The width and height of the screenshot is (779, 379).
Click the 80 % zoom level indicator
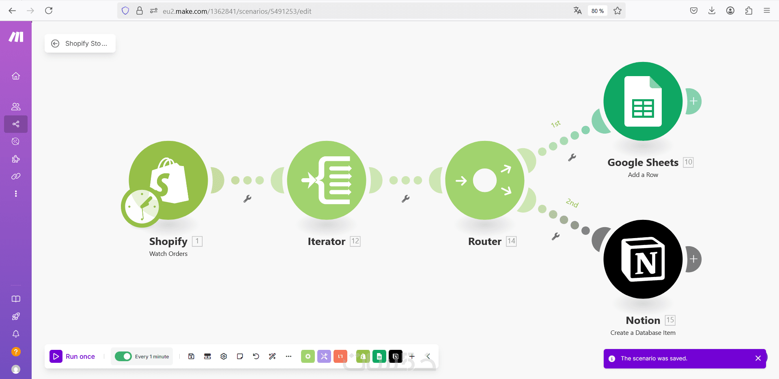(x=598, y=11)
